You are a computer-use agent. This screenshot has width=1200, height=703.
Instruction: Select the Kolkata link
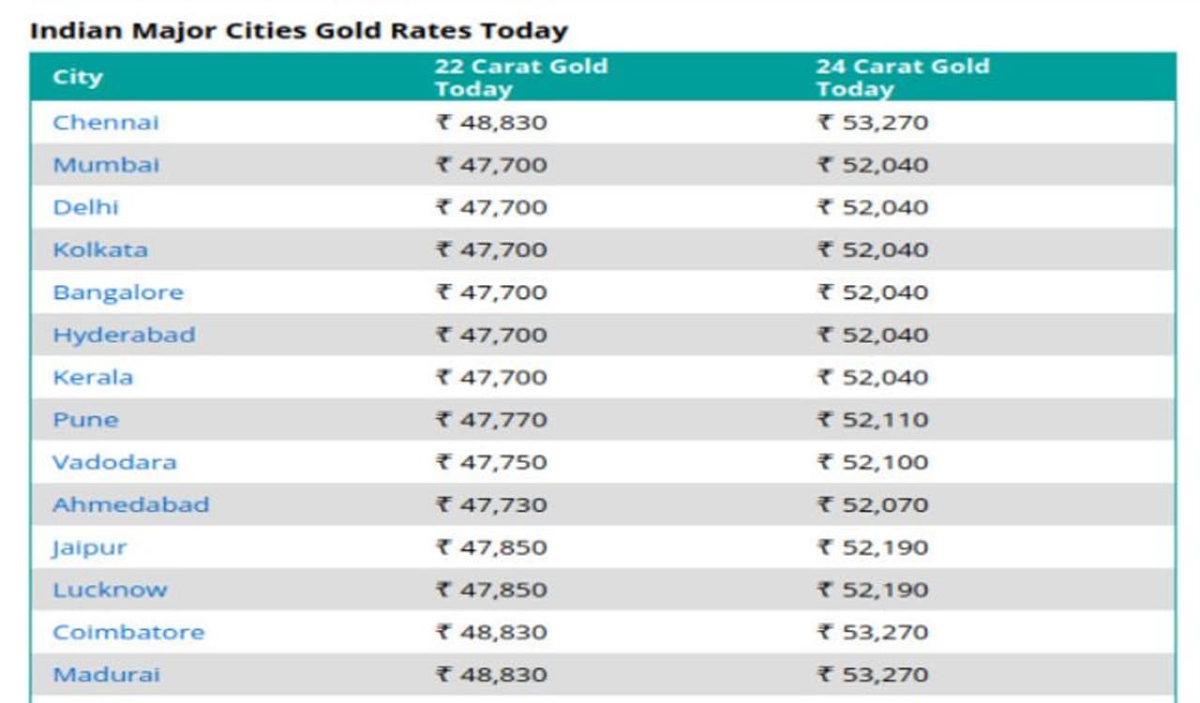click(x=99, y=250)
